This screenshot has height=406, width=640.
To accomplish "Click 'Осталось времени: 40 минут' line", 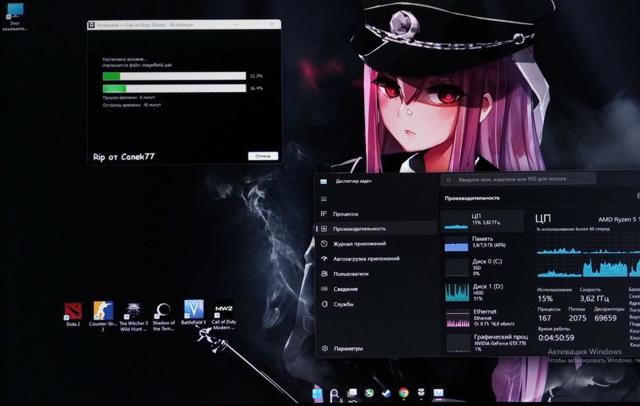I will click(131, 105).
